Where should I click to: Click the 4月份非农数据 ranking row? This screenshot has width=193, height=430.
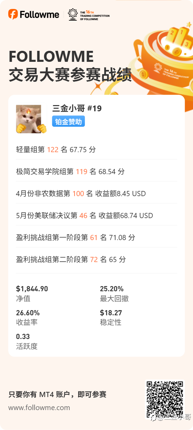pyautogui.click(x=96, y=194)
